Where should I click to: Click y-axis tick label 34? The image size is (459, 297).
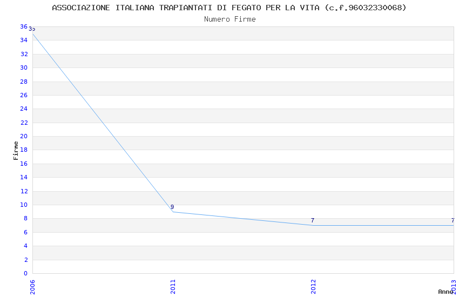point(24,40)
